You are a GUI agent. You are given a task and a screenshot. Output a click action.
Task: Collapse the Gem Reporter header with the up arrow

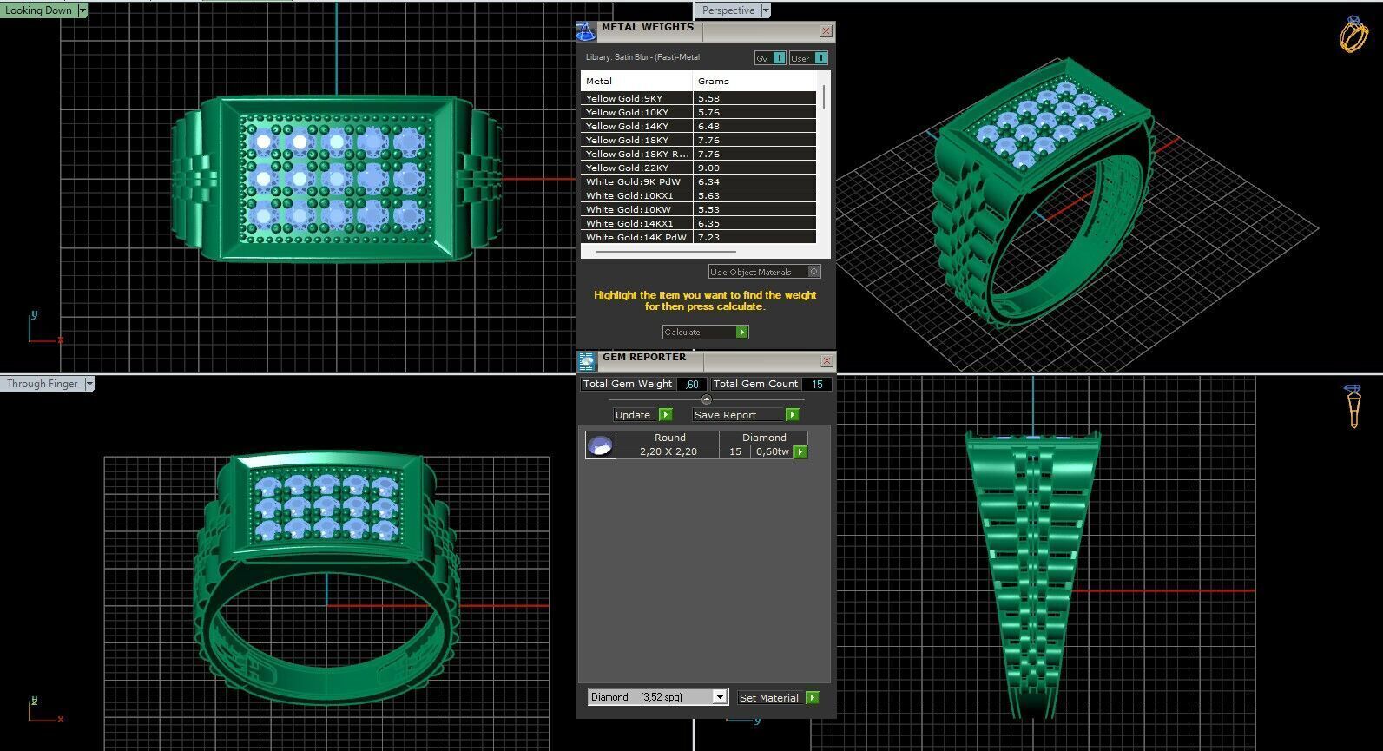click(706, 399)
